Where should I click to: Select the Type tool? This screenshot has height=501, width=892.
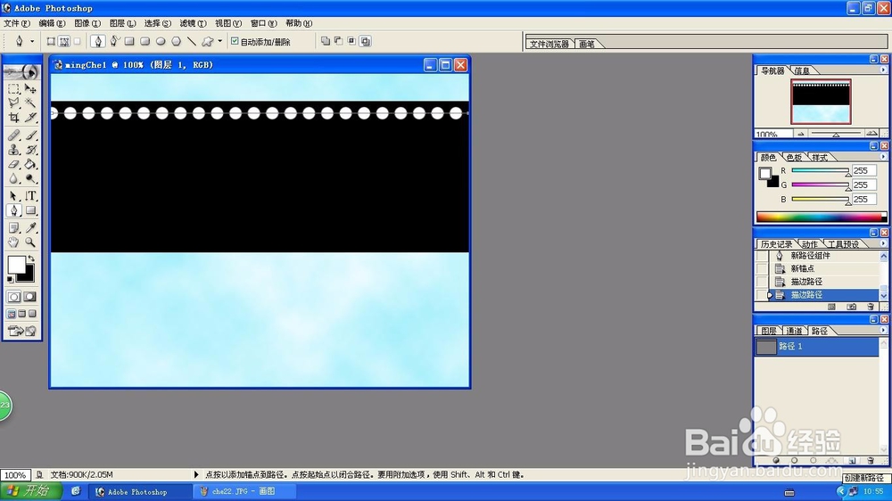30,196
